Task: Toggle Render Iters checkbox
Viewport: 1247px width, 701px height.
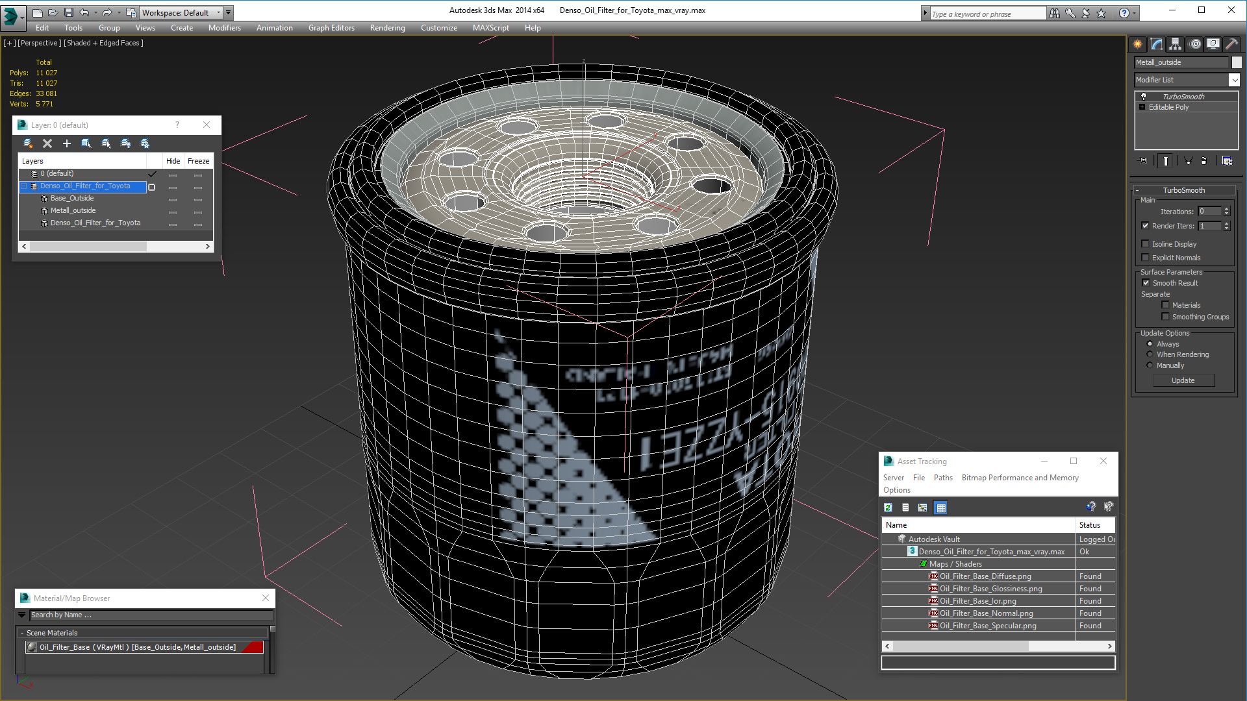Action: coord(1146,226)
